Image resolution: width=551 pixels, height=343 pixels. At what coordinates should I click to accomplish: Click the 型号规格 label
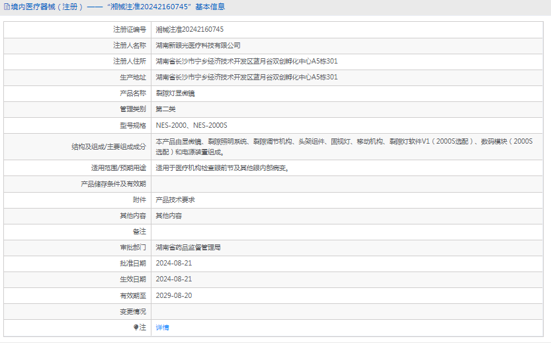(133, 125)
